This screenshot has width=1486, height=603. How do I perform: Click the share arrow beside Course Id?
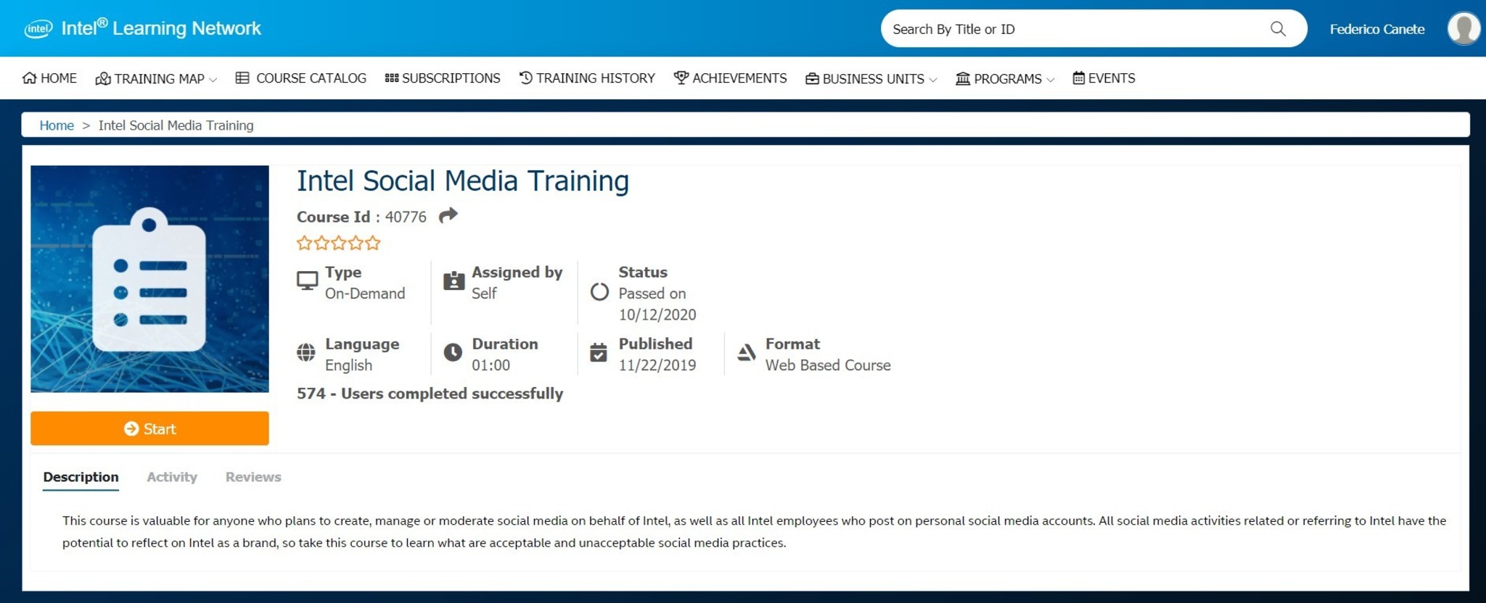tap(448, 215)
